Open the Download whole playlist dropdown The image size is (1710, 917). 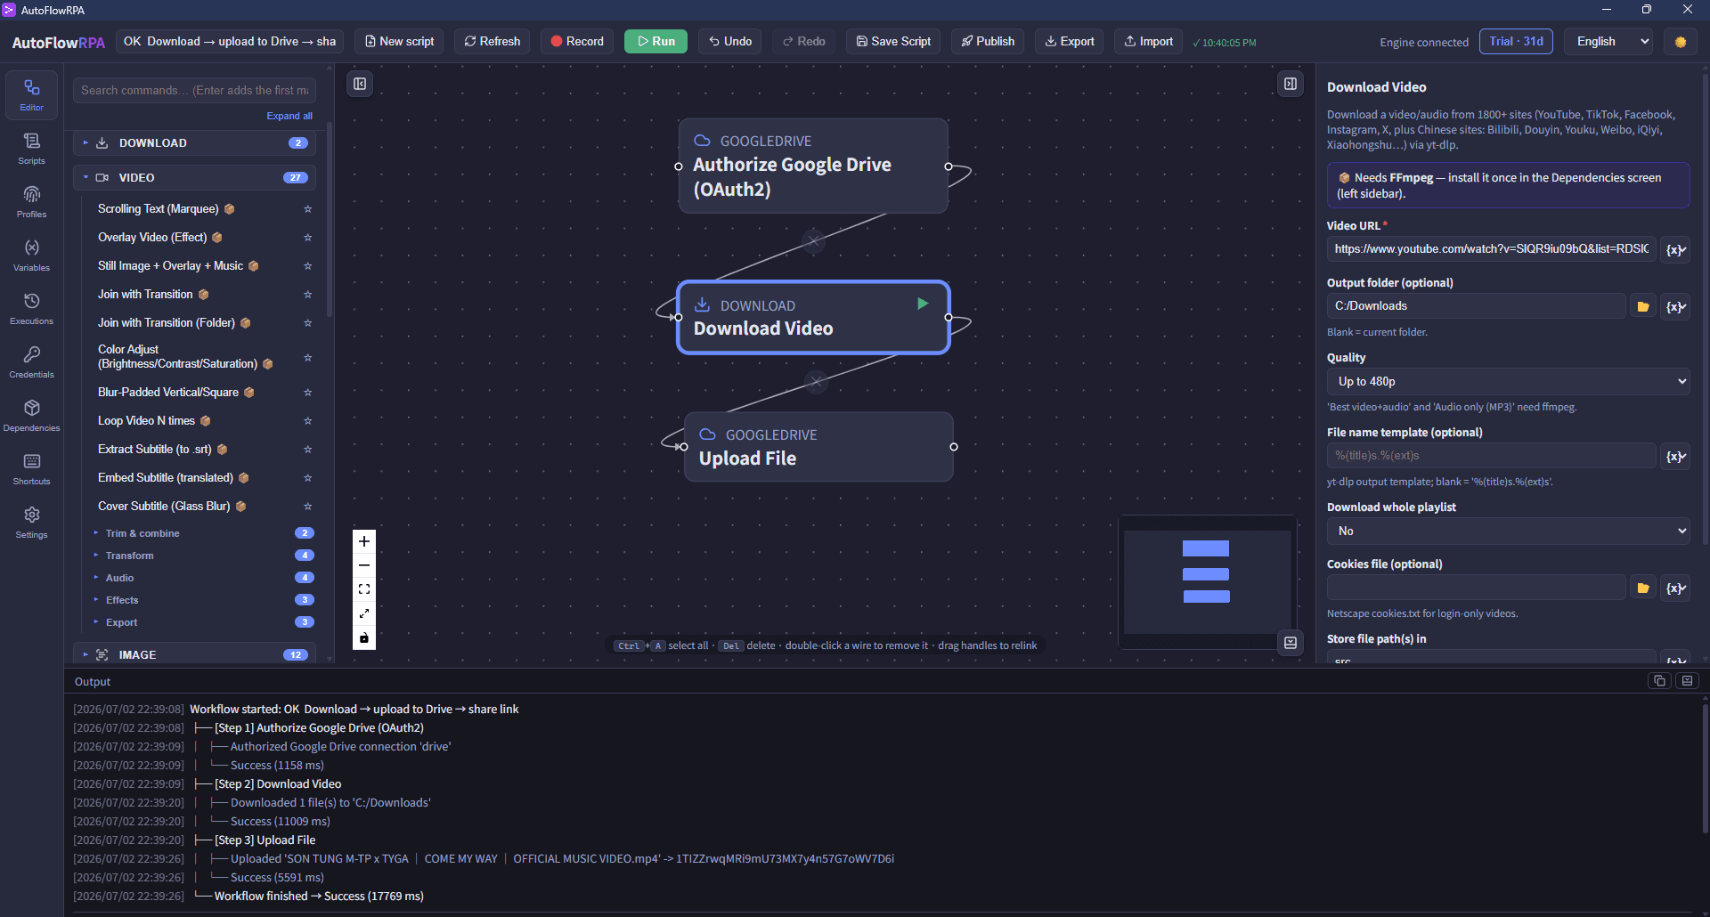pyautogui.click(x=1509, y=532)
